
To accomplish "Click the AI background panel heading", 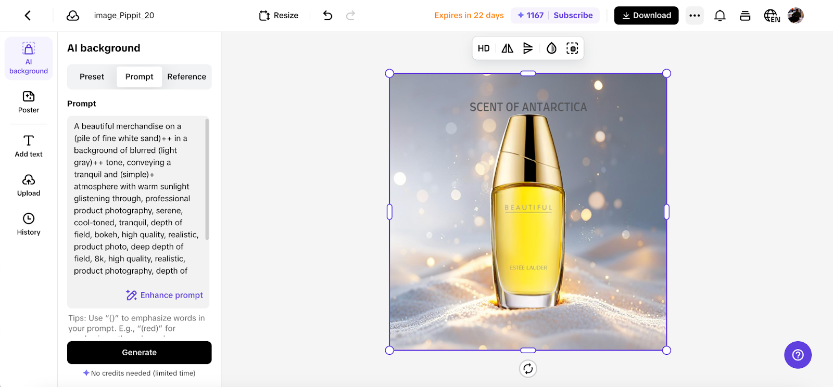I will [x=104, y=48].
